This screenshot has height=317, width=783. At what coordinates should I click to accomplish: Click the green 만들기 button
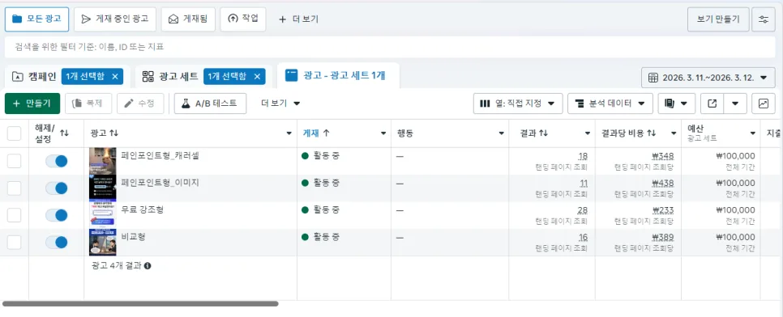tap(32, 104)
